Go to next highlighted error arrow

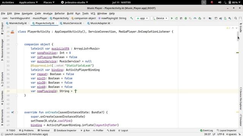point(237,28)
